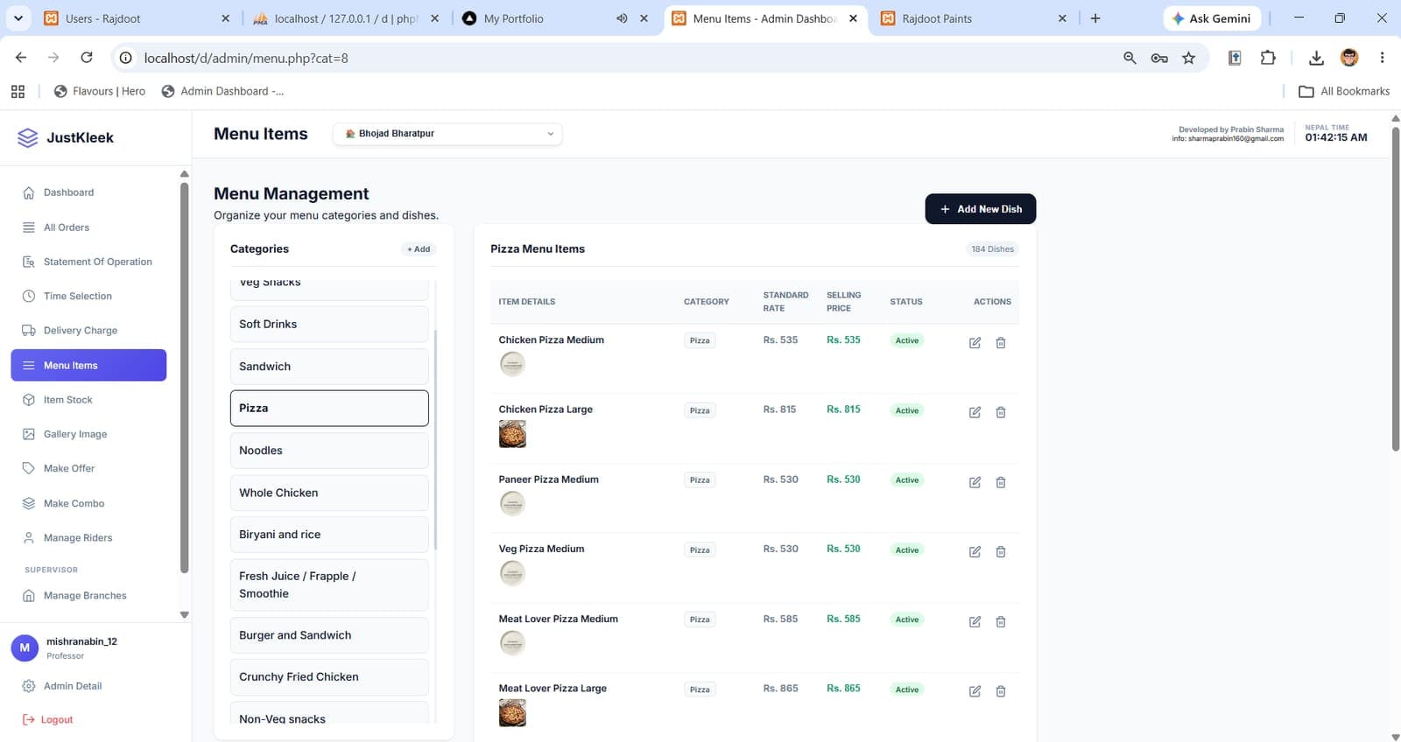
Task: Click the page vertical scrollbar
Action: pyautogui.click(x=1395, y=290)
